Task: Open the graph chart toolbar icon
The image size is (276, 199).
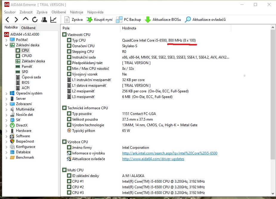Action: pos(53,20)
